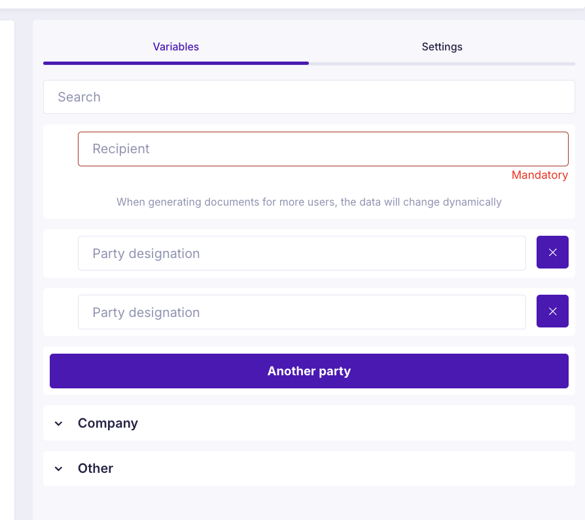585x520 pixels.
Task: Click the red Mandatory warning text
Action: 539,175
